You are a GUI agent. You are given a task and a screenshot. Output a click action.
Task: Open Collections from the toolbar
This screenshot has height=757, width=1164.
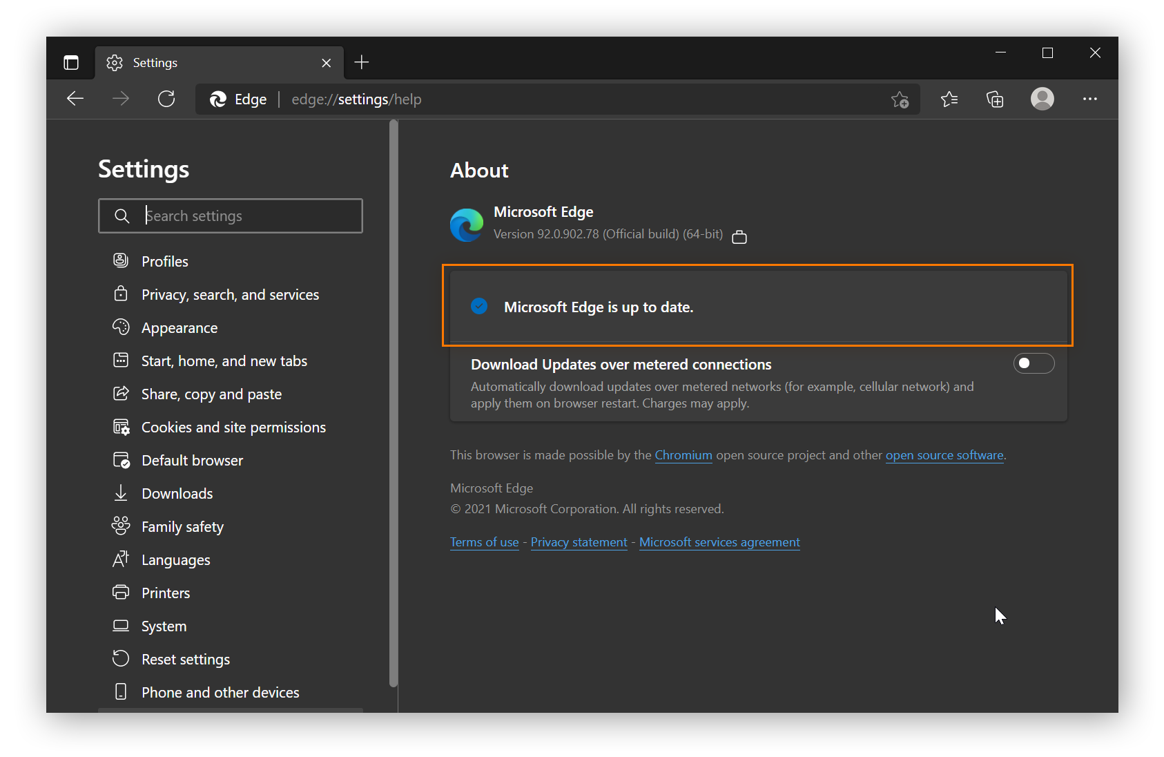click(995, 99)
